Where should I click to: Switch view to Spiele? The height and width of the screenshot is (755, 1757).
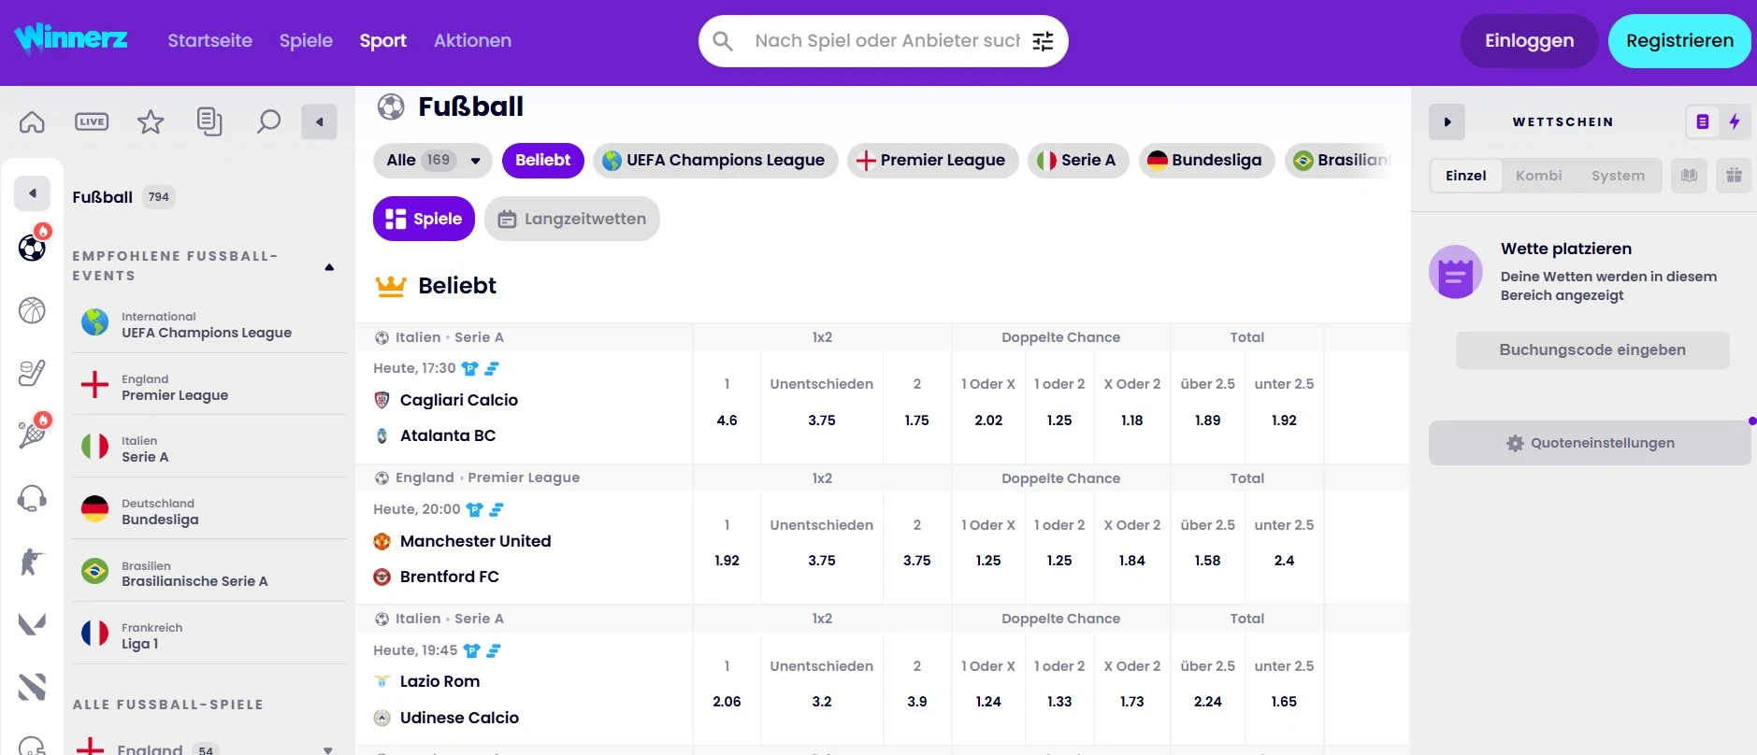pyautogui.click(x=424, y=219)
